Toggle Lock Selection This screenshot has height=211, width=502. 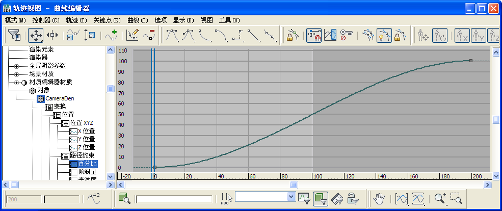click(293, 35)
